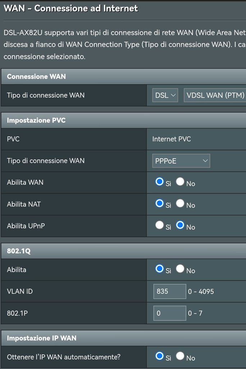Image resolution: width=246 pixels, height=369 pixels.
Task: Choose Sì for automatic WAN IP
Action: tap(159, 356)
